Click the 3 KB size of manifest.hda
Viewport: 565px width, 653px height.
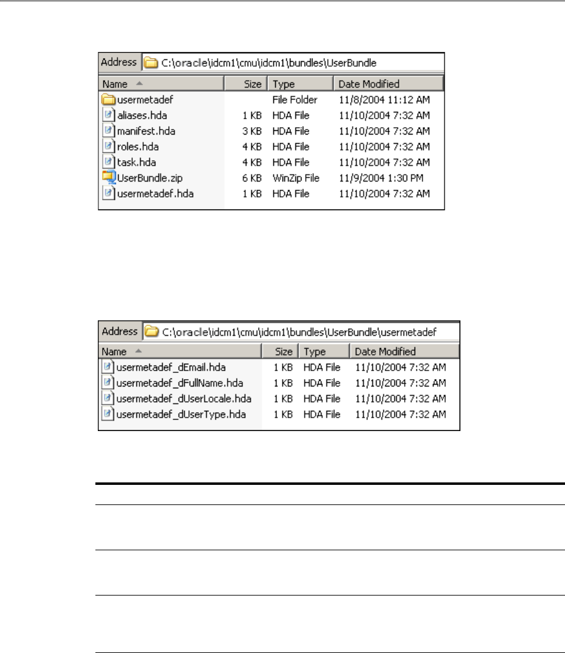pos(252,131)
